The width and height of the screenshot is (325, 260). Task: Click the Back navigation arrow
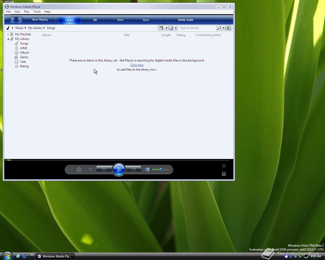click(13, 20)
